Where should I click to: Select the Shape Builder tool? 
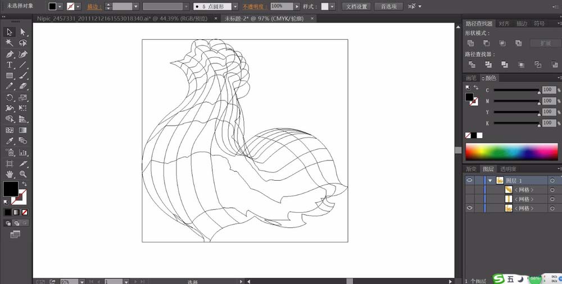point(10,119)
